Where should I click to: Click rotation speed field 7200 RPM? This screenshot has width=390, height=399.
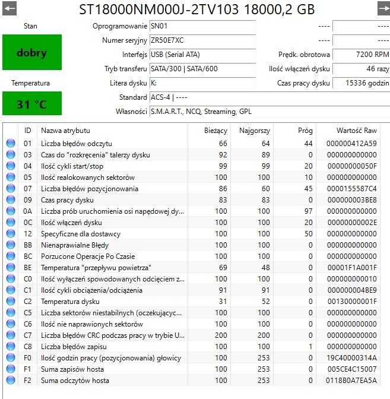[362, 55]
